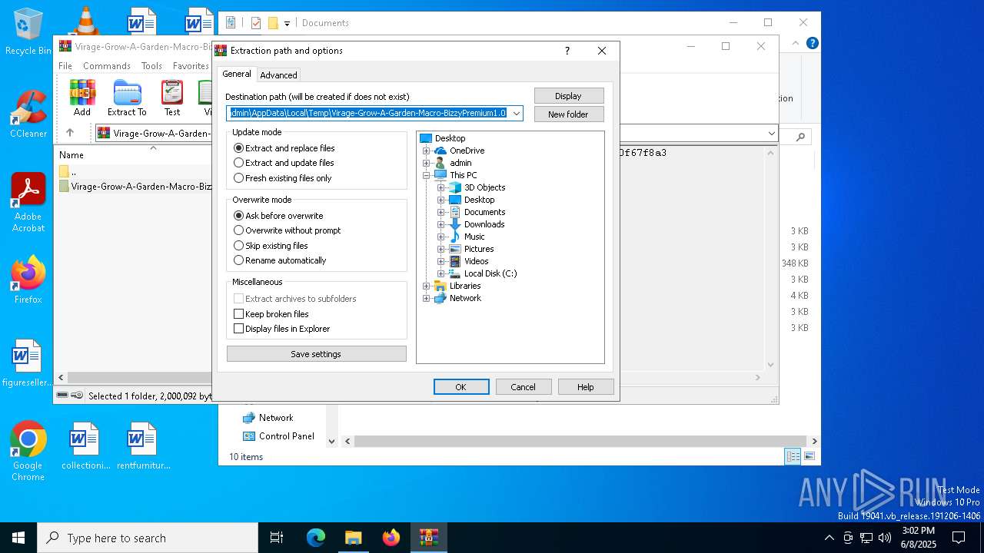Click the Extract To toolbar icon
Image resolution: width=984 pixels, height=553 pixels.
127,98
